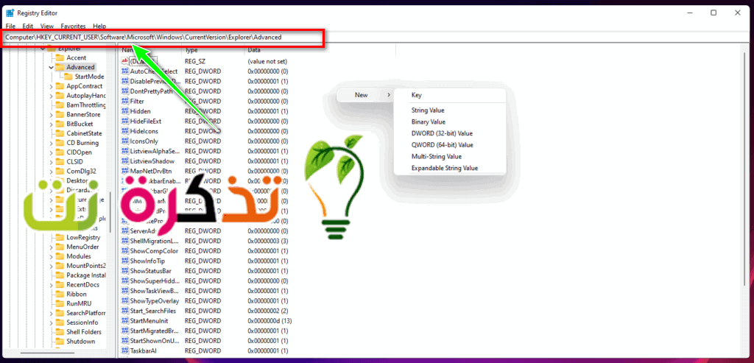The height and width of the screenshot is (363, 754).
Task: Click the StartMenuInit value icon
Action: (x=125, y=321)
